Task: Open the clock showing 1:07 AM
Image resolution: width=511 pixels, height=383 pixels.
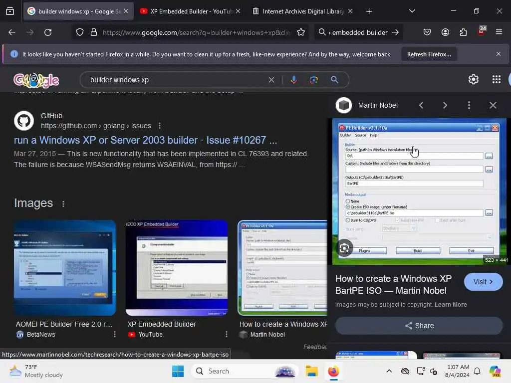Action: click(x=457, y=371)
